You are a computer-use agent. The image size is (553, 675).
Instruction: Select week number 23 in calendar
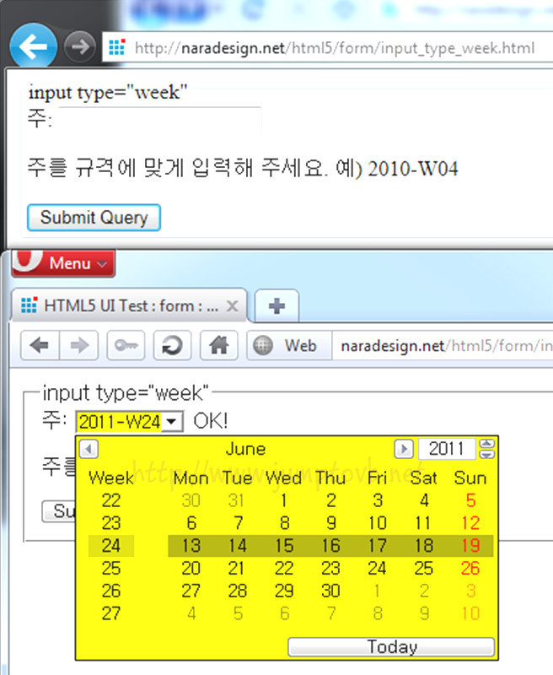111,523
